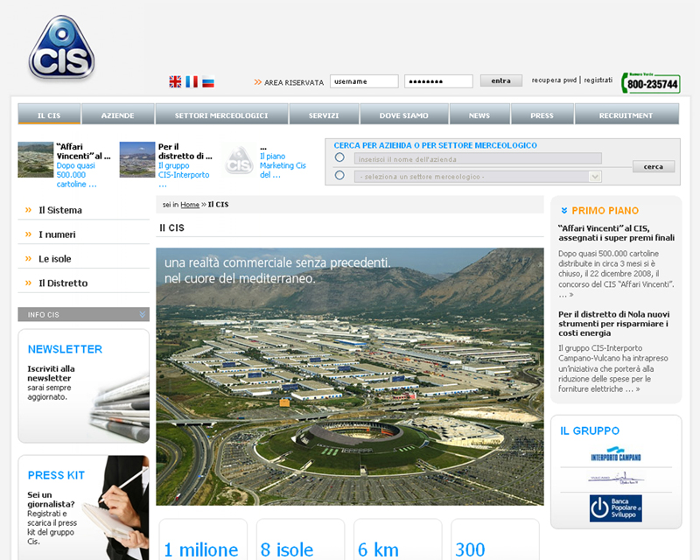The image size is (700, 560).
Task: Click the orange arrows beside Area Riservata
Action: coord(257,82)
